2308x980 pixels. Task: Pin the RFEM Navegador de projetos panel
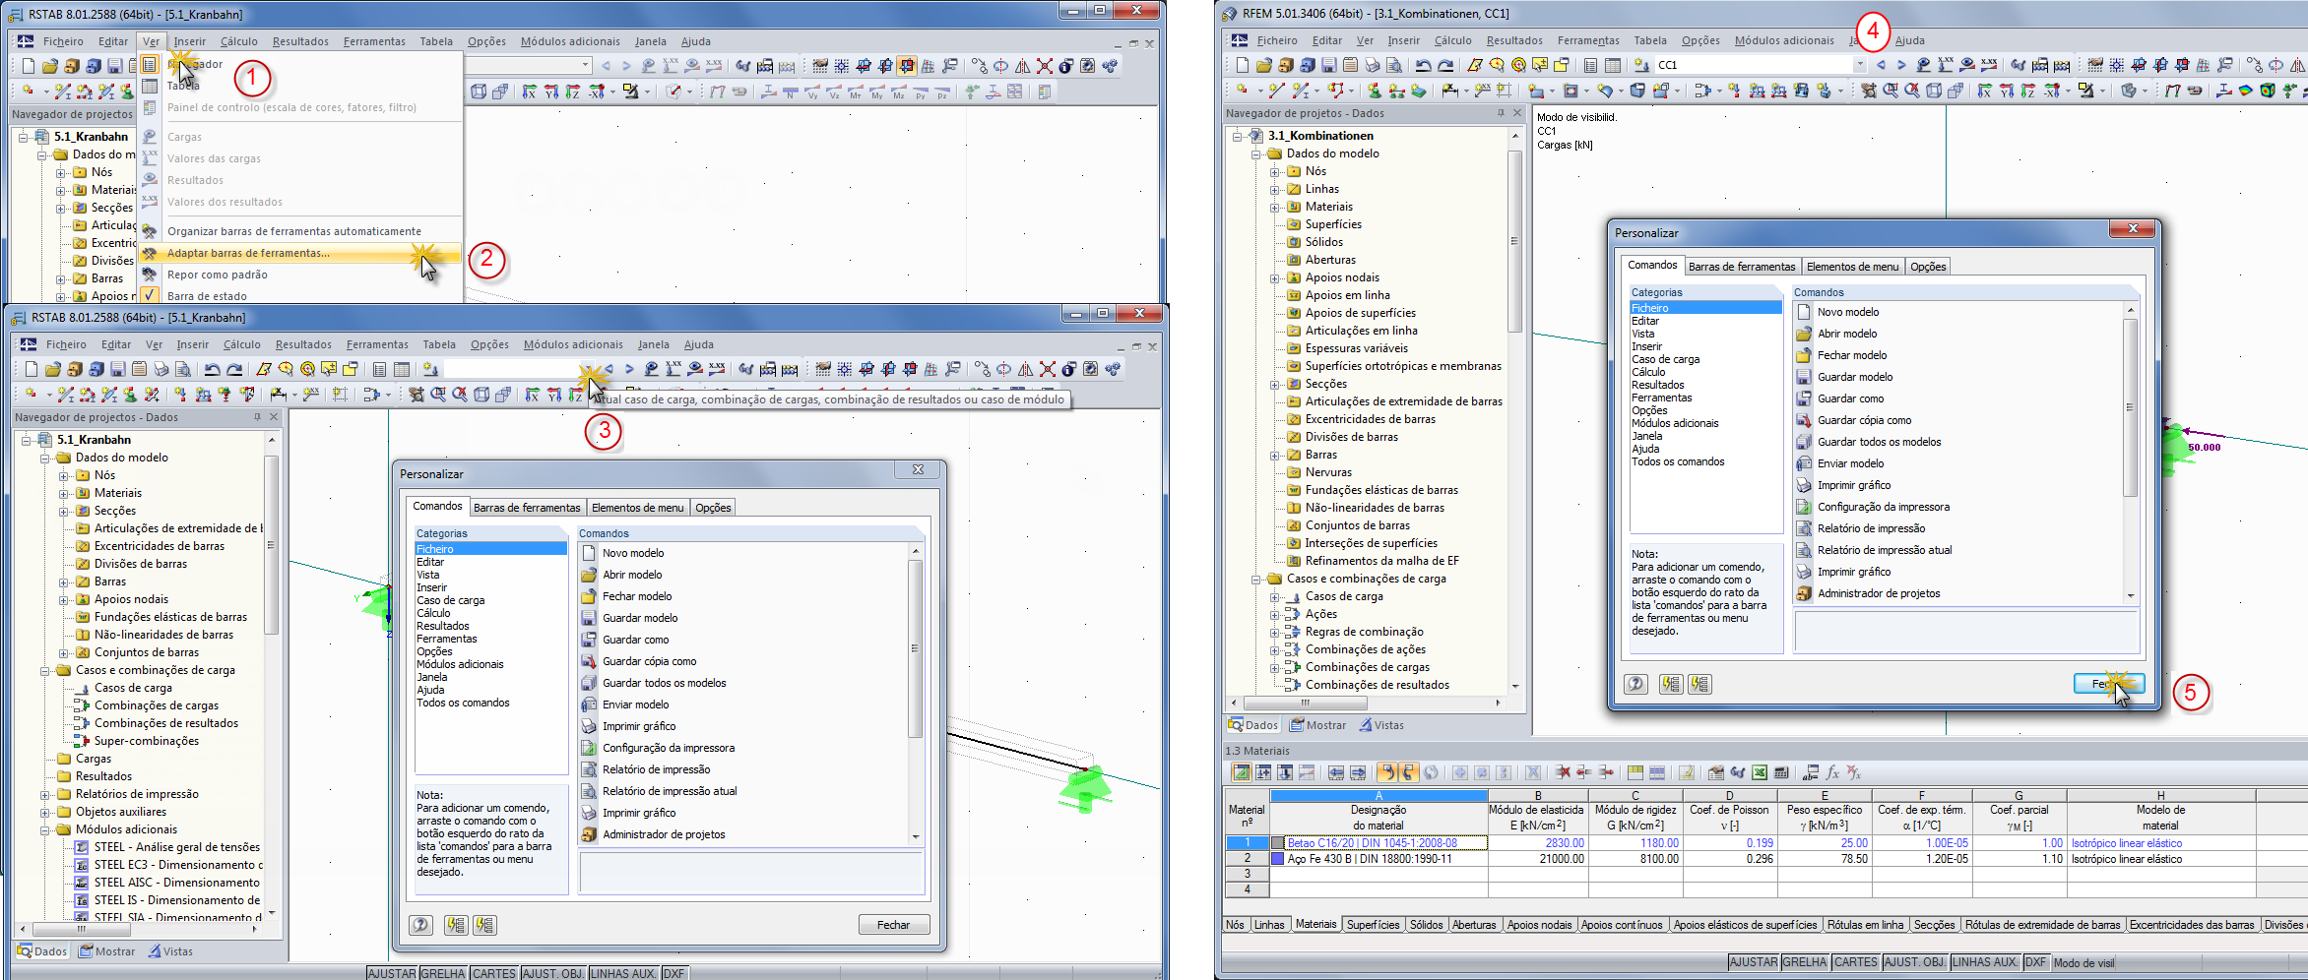(x=1501, y=113)
